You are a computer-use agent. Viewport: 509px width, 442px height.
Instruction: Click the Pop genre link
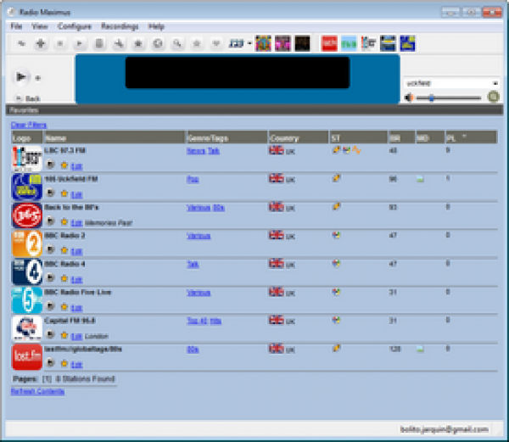[193, 179]
